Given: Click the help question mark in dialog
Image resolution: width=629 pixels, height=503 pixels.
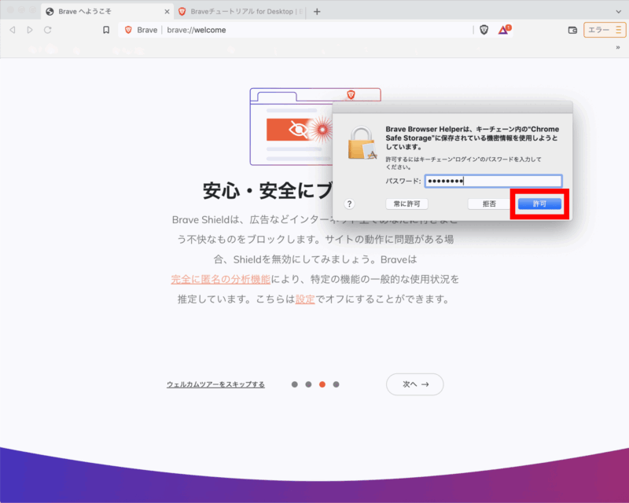Looking at the screenshot, I should click(x=350, y=204).
